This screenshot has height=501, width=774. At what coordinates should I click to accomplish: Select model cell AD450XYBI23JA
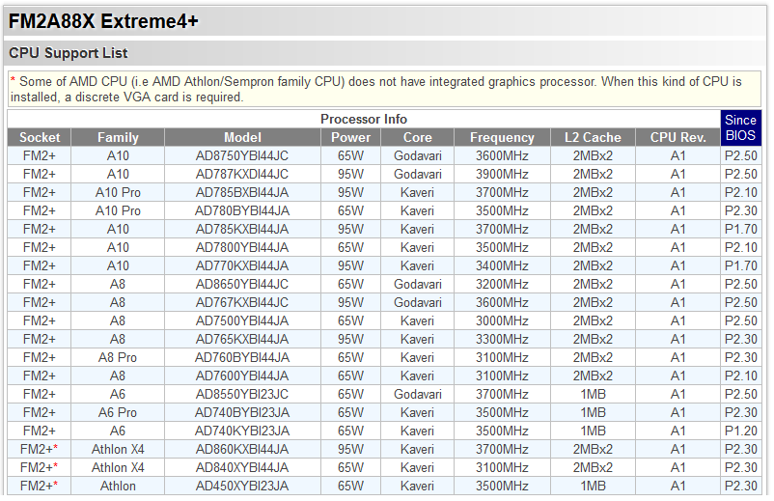(x=242, y=486)
